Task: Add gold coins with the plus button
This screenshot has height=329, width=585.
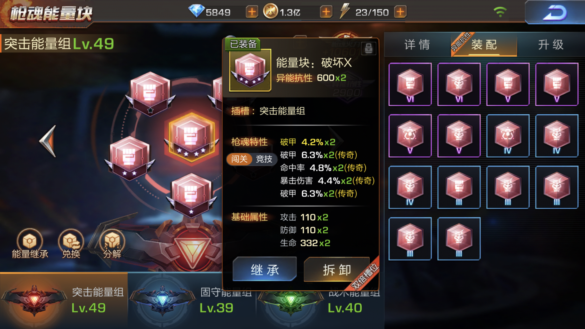Action: pos(326,12)
